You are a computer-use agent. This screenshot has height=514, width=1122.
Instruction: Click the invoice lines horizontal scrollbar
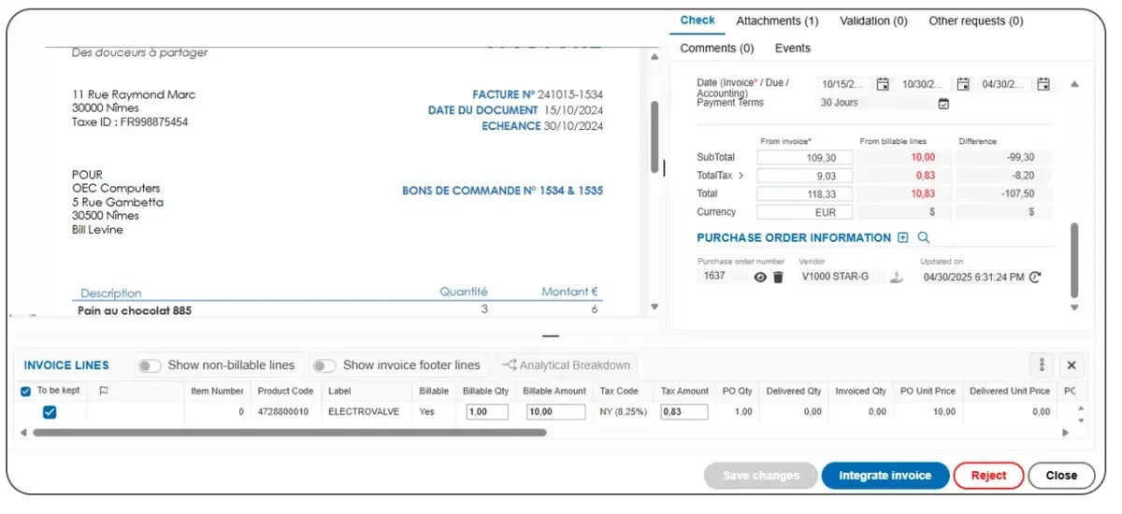(290, 433)
